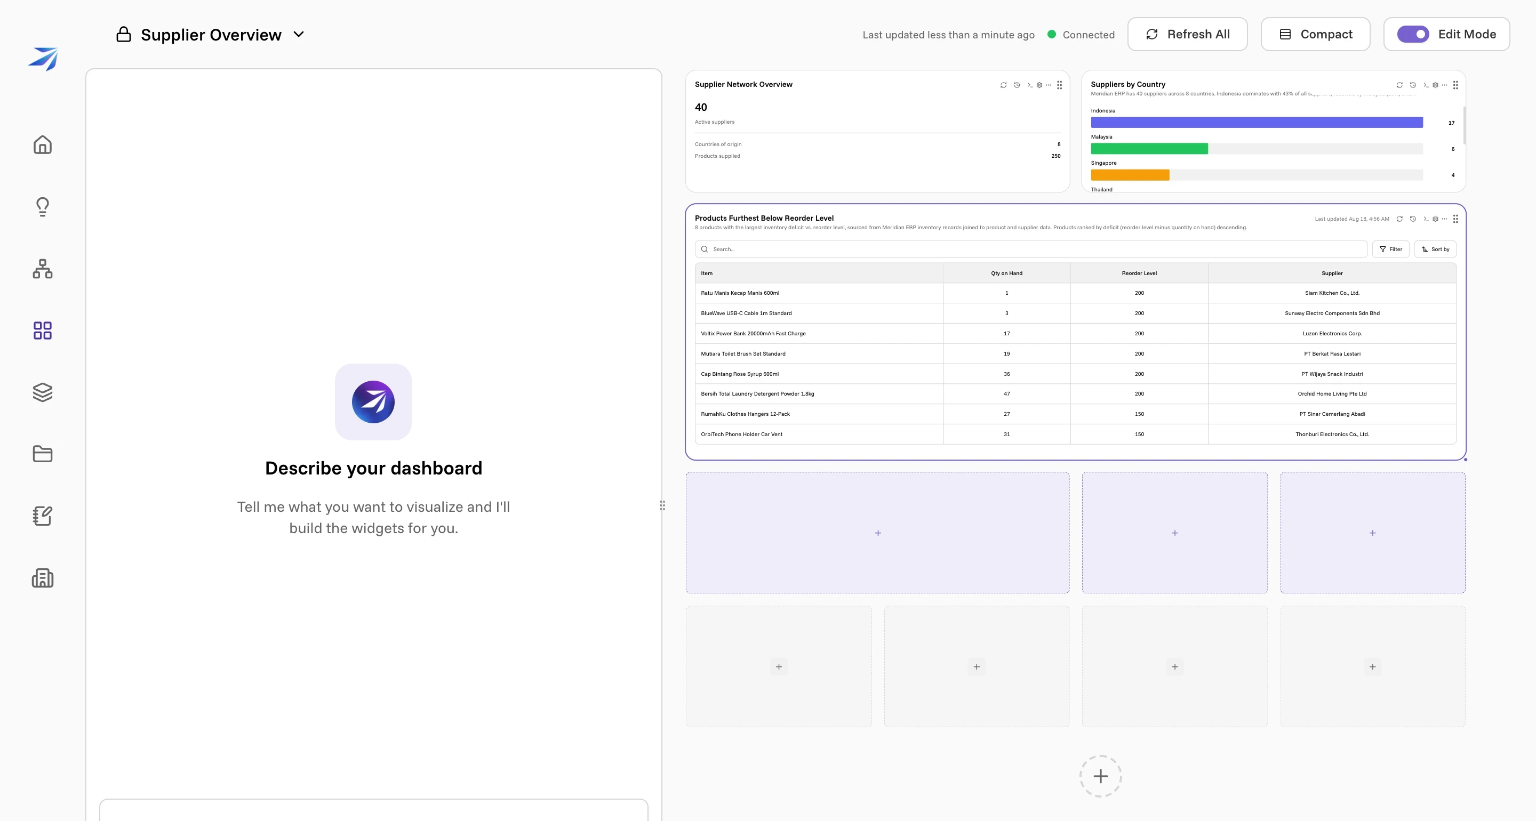Click drag handle of Supplier Network Overview widget
The height and width of the screenshot is (821, 1536).
[x=1060, y=85]
